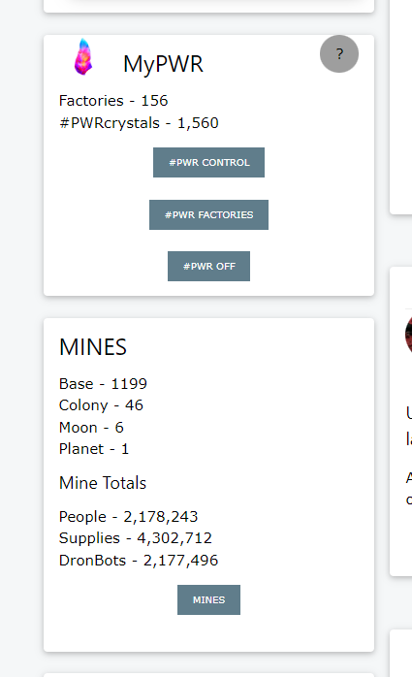Select the Moon - 6 entry

click(x=91, y=427)
